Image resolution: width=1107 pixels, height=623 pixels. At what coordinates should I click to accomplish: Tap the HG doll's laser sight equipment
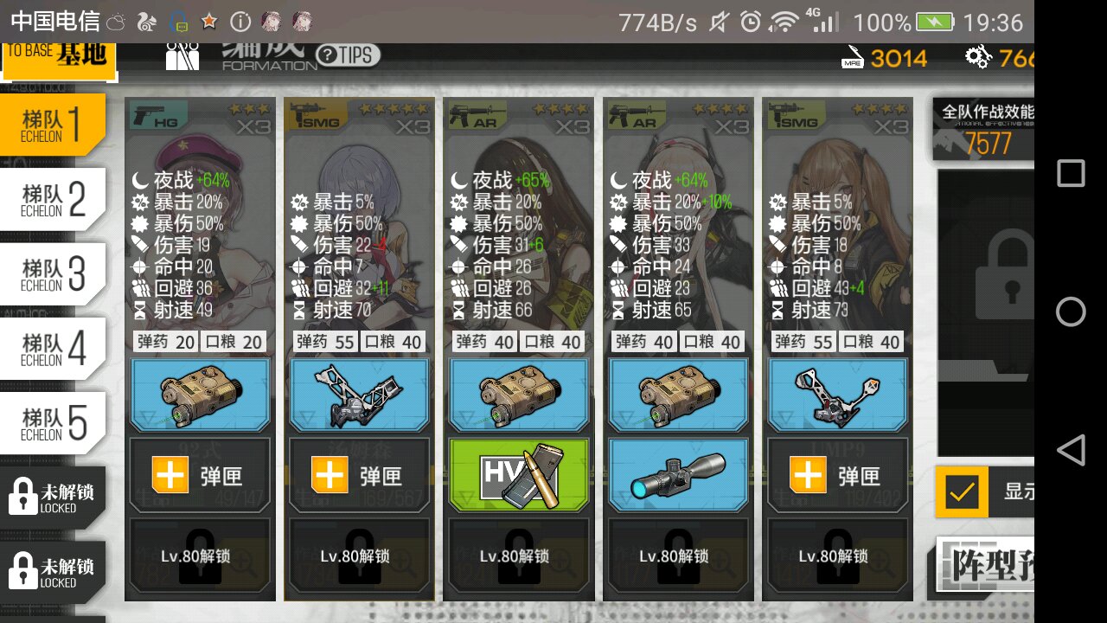200,395
